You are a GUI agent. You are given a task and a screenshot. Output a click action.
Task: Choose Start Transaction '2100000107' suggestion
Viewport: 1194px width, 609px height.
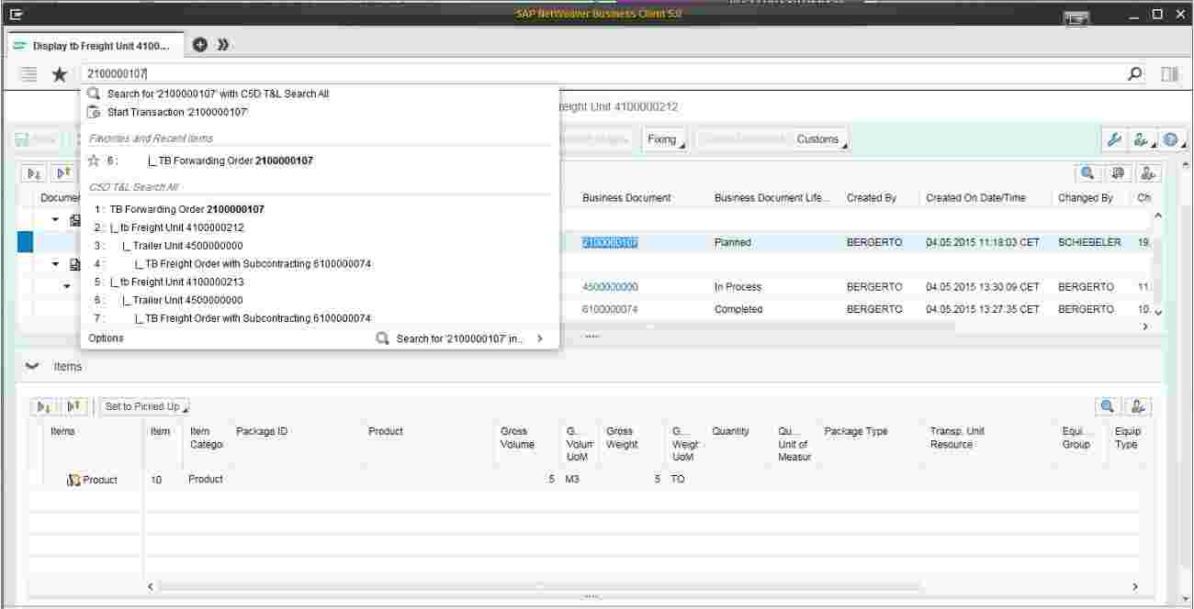[177, 112]
